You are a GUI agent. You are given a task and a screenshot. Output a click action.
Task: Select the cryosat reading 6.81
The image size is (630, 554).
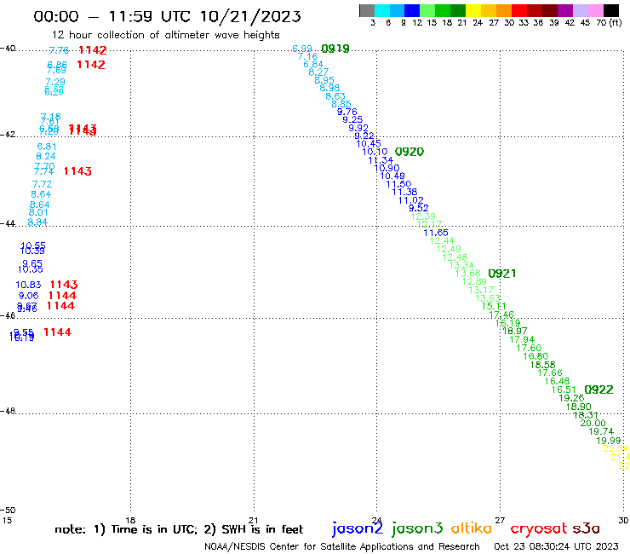(47, 147)
